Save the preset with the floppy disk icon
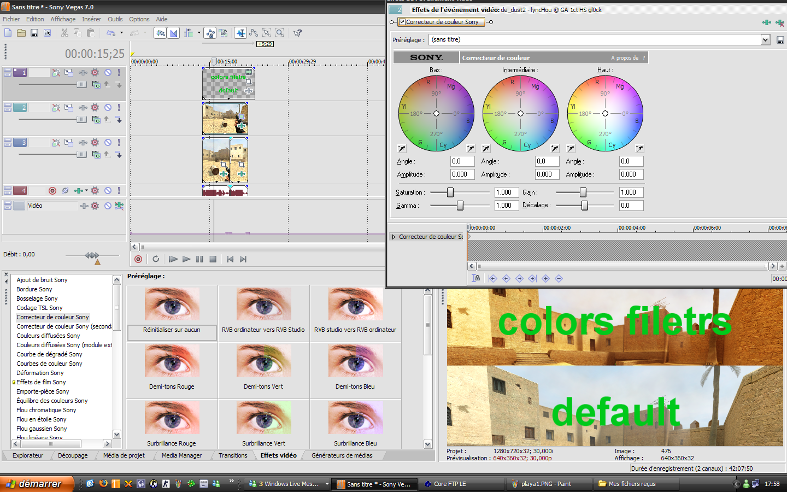 [x=780, y=40]
